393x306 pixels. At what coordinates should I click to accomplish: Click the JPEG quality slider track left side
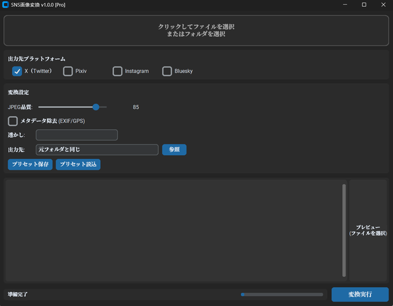(x=65, y=107)
